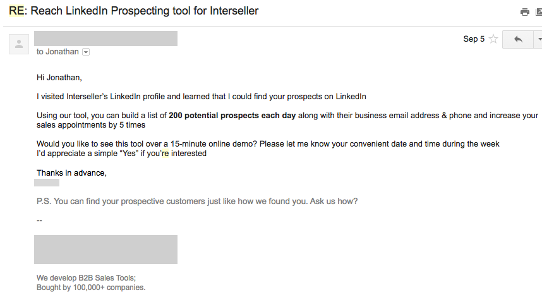Reply to the email with arrow button
This screenshot has width=542, height=297.
pyautogui.click(x=518, y=39)
